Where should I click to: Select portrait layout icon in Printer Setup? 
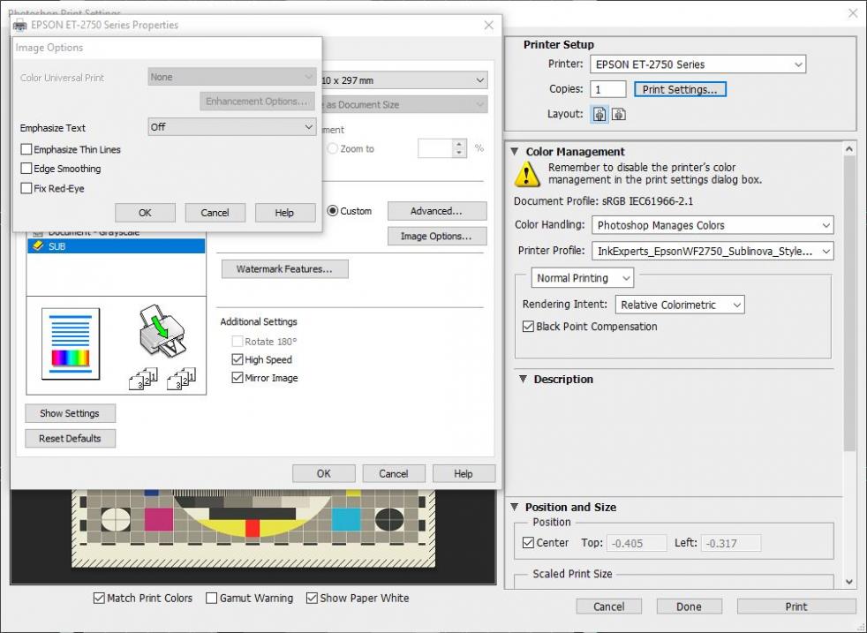pos(599,115)
